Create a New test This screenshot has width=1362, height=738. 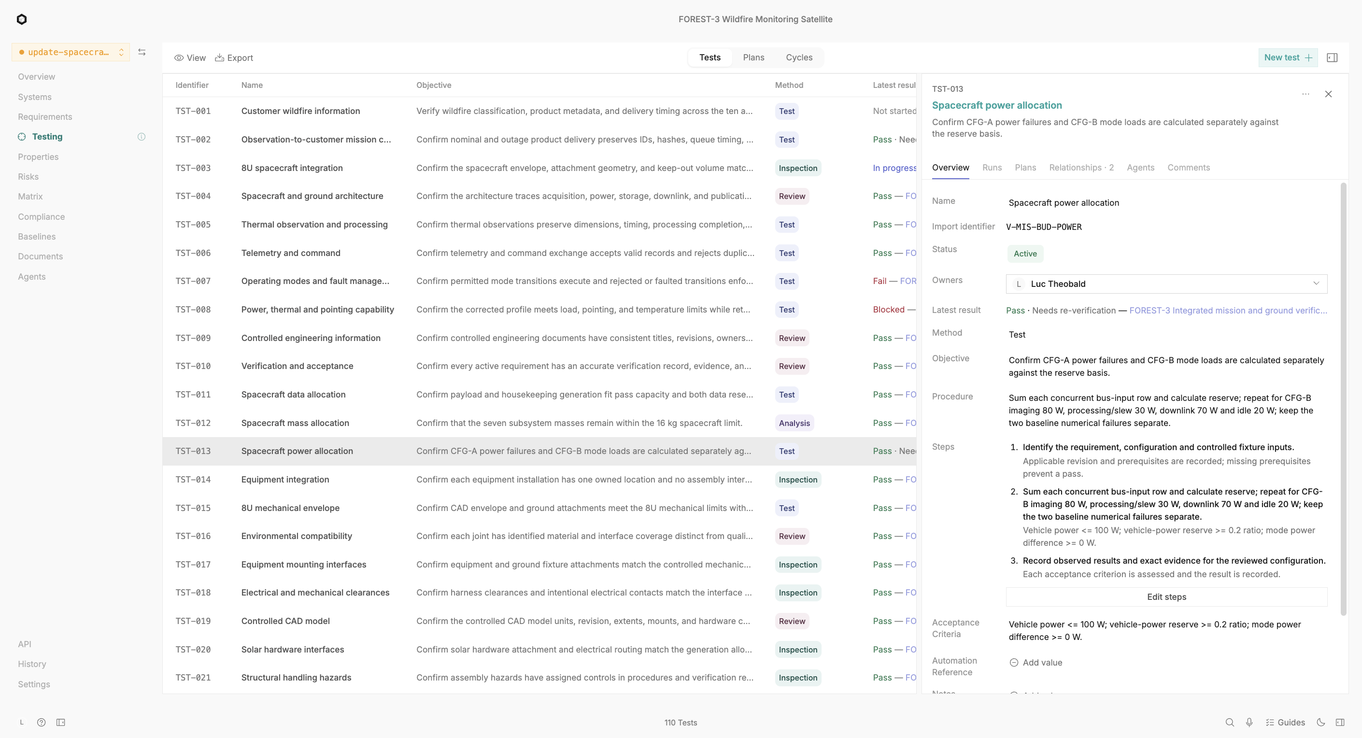[1288, 57]
